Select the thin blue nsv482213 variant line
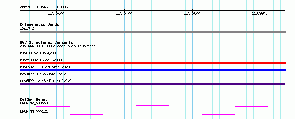 point(152,77)
